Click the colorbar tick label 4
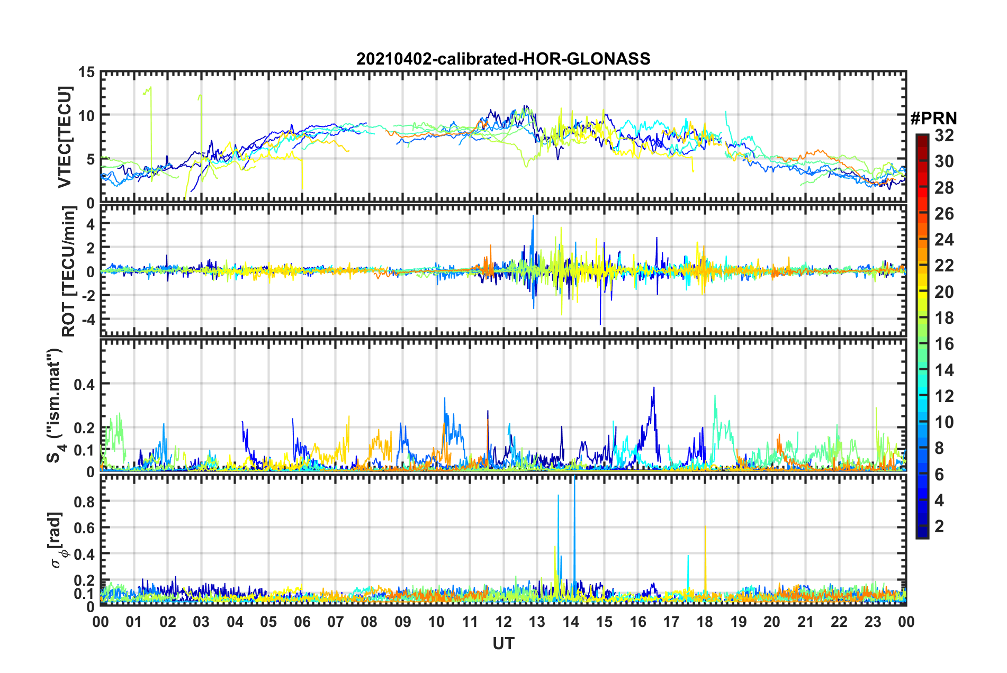Image resolution: width=1007 pixels, height=673 pixels. point(939,501)
